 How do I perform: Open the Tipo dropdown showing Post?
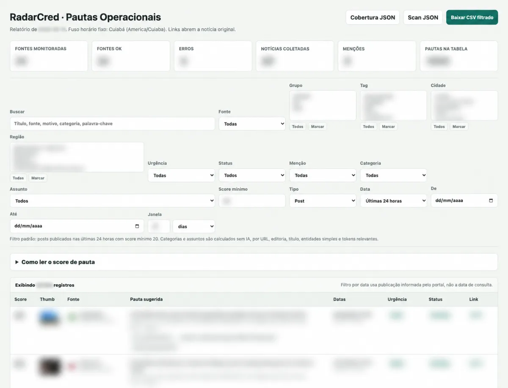tap(323, 201)
